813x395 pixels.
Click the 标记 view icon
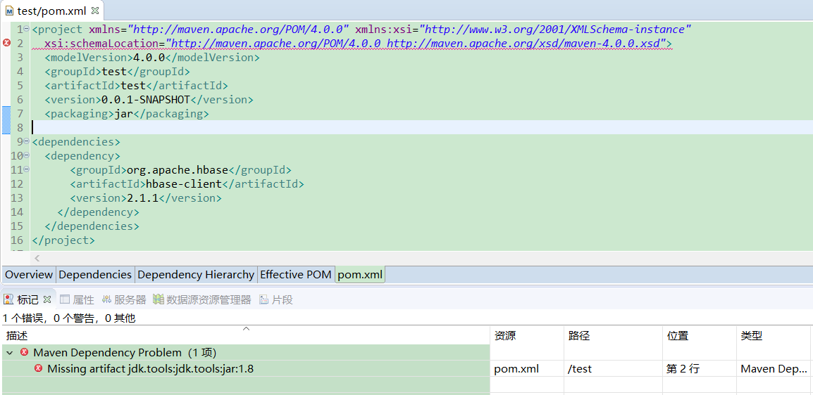coord(8,299)
